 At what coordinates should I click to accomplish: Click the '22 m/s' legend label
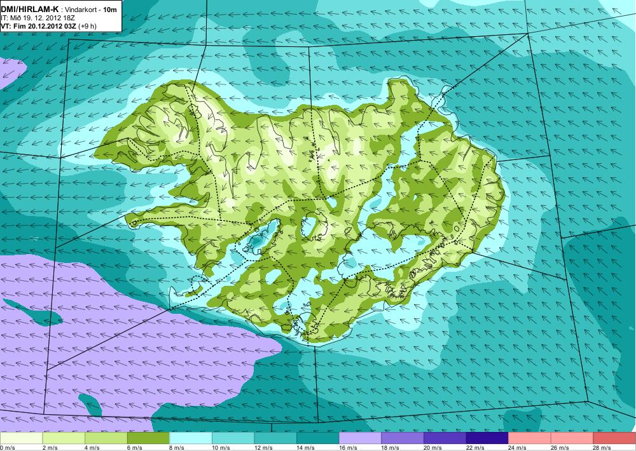click(475, 448)
